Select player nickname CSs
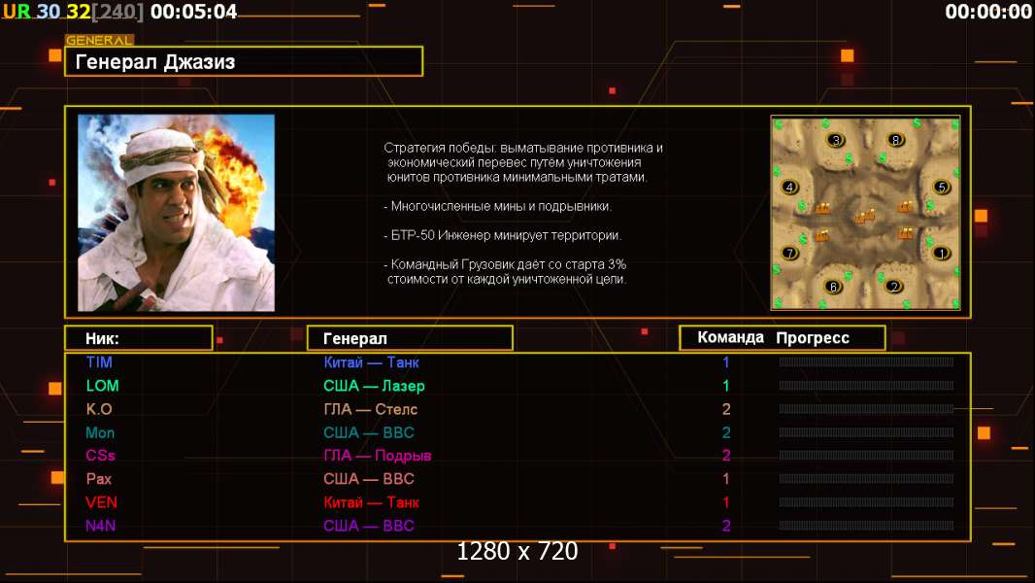Image resolution: width=1035 pixels, height=583 pixels. [x=100, y=456]
